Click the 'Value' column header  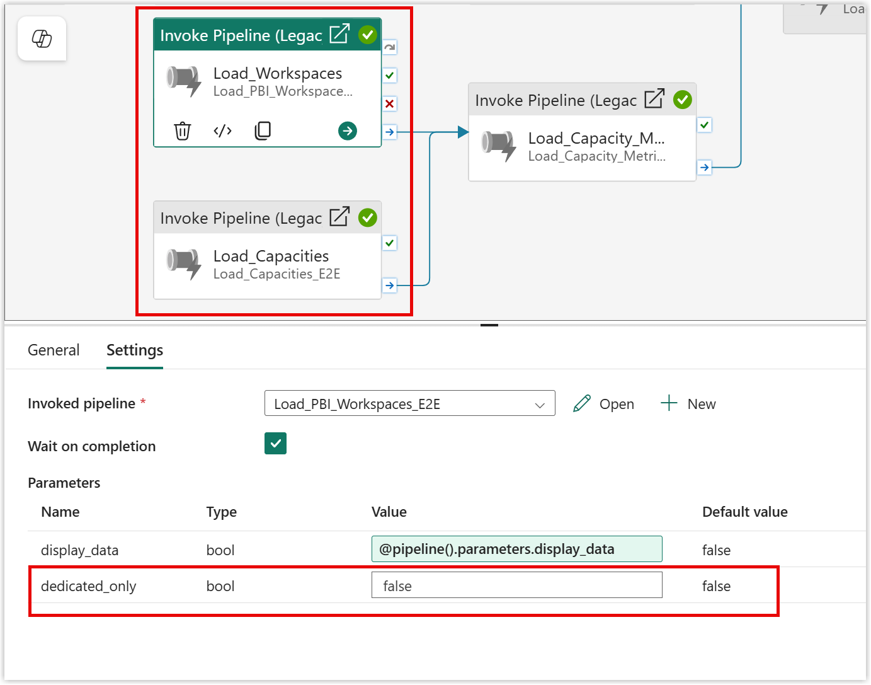389,512
